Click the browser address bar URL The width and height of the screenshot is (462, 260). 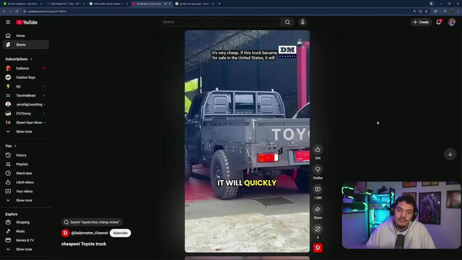(x=47, y=11)
